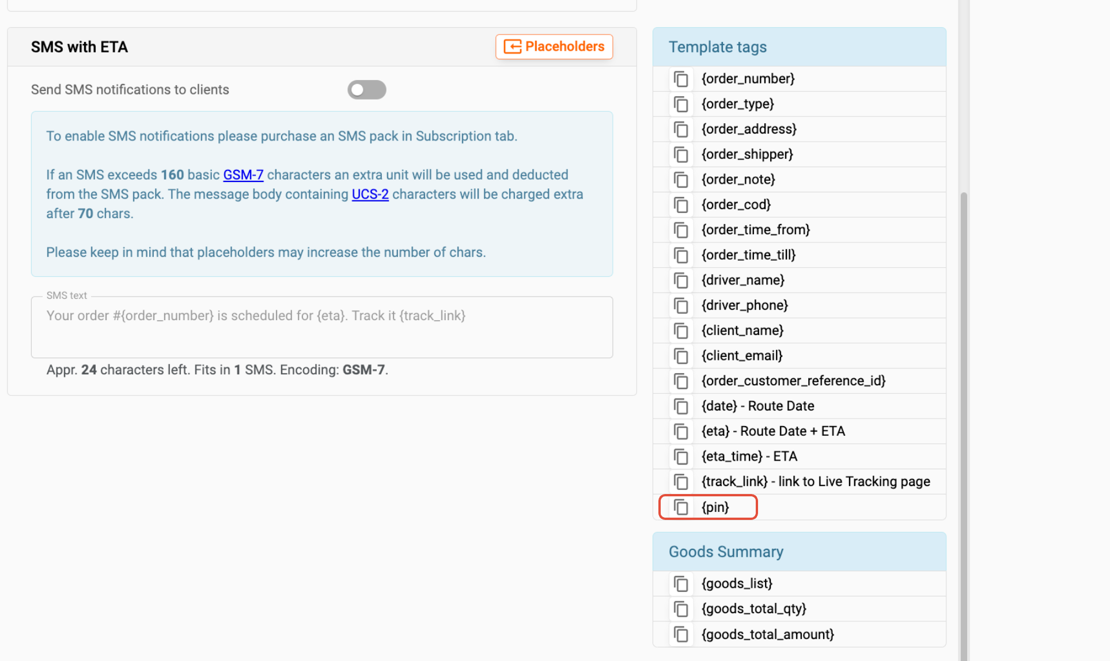Open the UCS-2 link
The width and height of the screenshot is (1110, 661).
(x=370, y=195)
